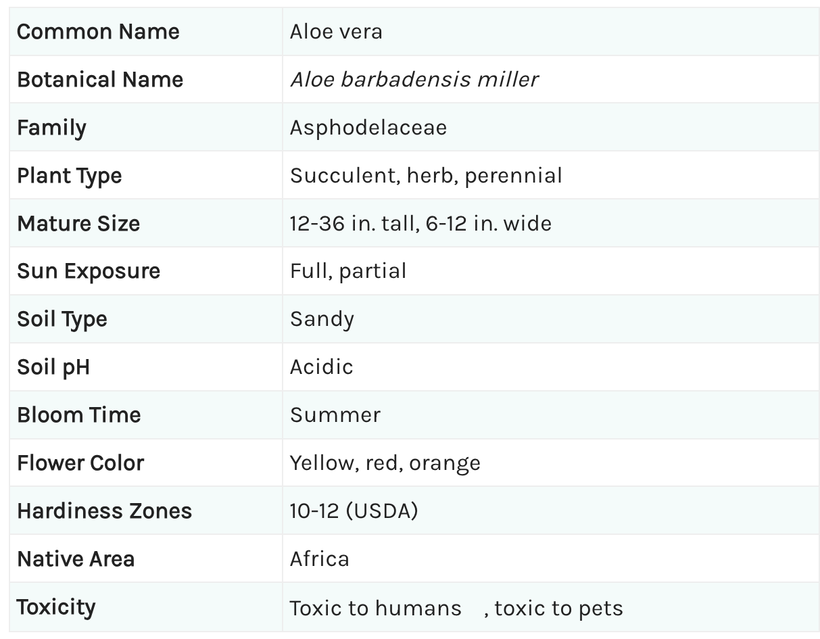Click the Asphodelaceae family value
Image resolution: width=820 pixels, height=639 pixels.
click(368, 128)
